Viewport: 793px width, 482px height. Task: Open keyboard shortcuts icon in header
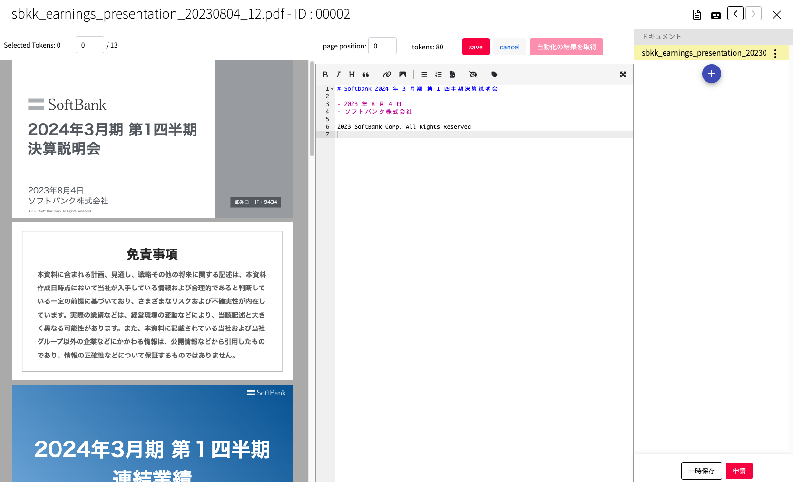tap(716, 16)
